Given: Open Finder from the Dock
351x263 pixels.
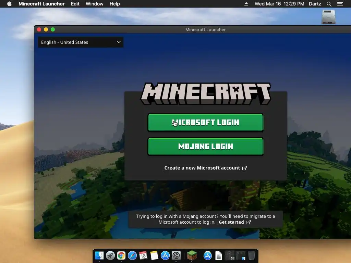Looking at the screenshot, I should pyautogui.click(x=99, y=255).
